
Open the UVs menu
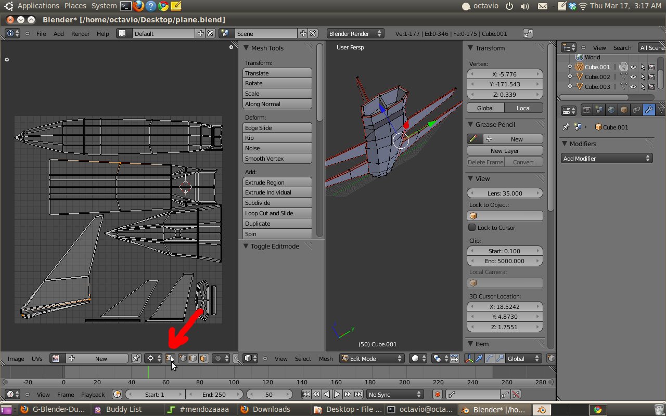pos(37,359)
